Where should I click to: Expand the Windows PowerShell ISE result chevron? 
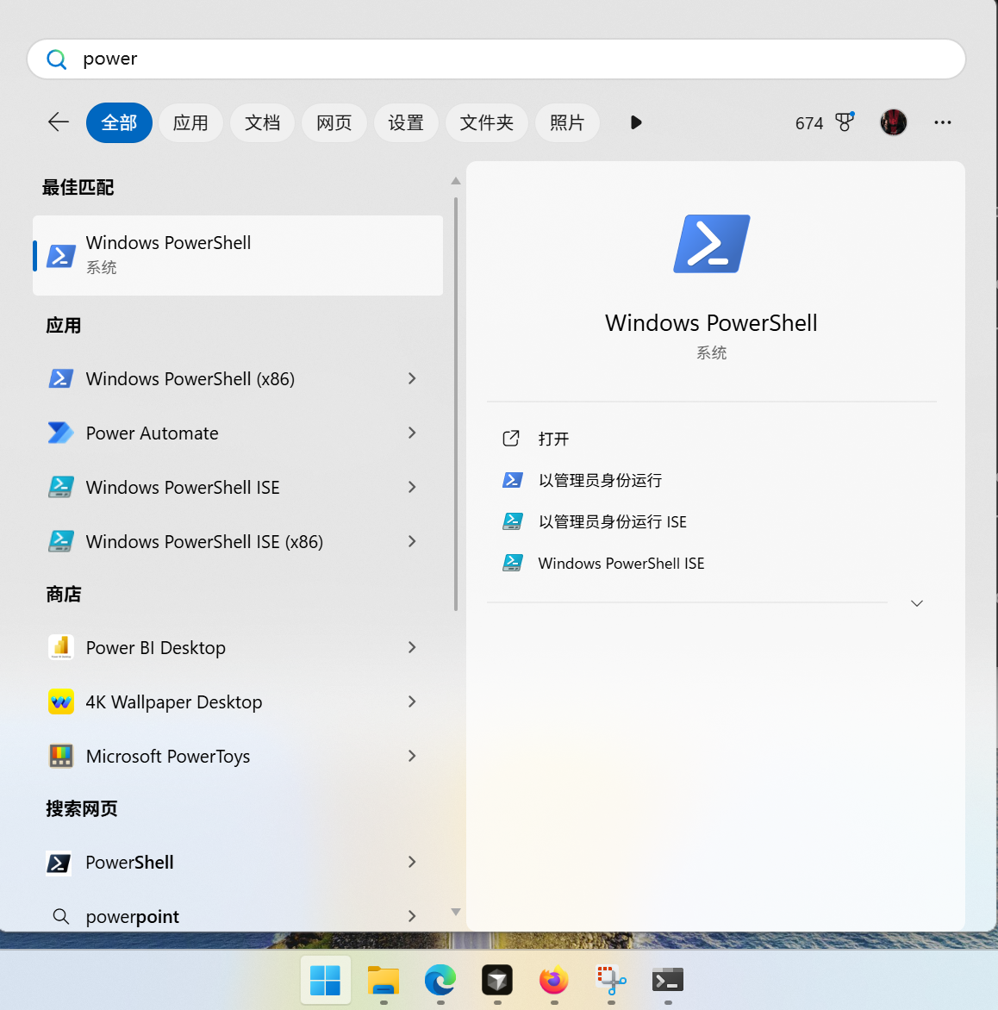click(412, 487)
